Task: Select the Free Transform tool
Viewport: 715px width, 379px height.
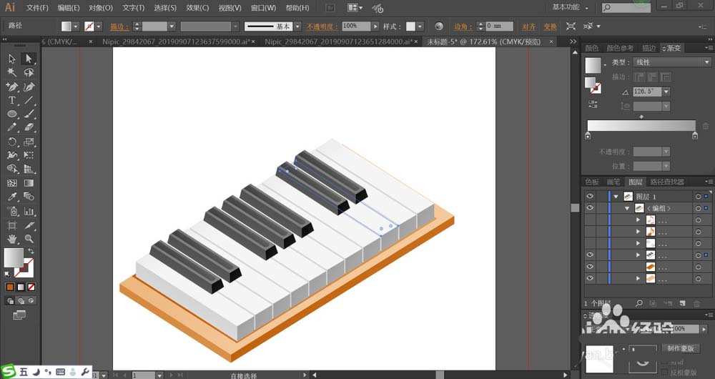Action: coord(29,155)
